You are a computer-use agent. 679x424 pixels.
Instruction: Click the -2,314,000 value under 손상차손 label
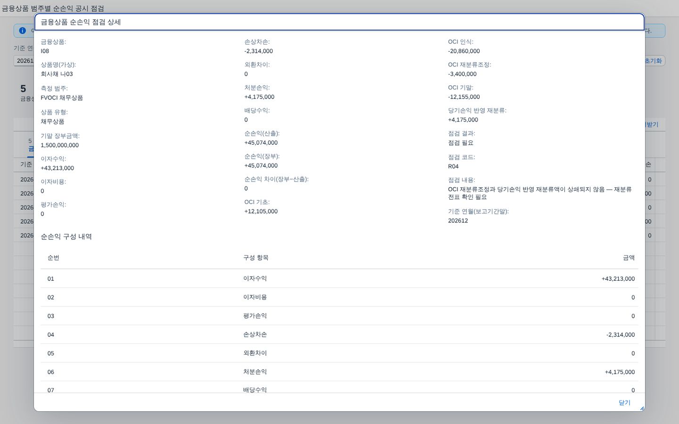coord(258,51)
